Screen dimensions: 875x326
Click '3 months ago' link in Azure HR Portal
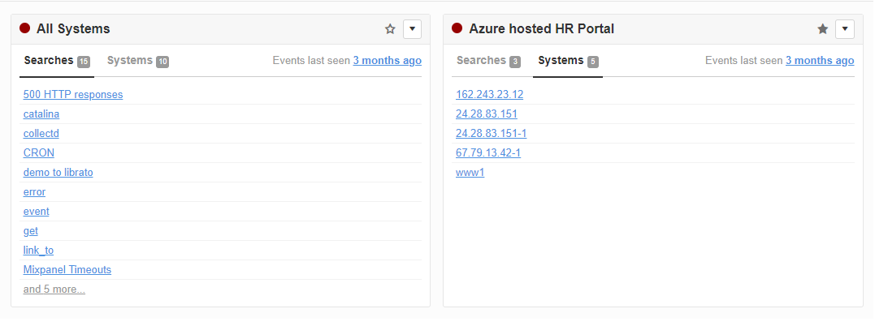click(820, 61)
